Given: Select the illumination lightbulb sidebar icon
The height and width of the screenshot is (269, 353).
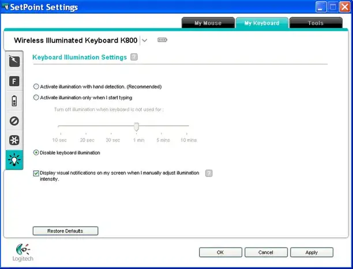Looking at the screenshot, I should (14, 159).
